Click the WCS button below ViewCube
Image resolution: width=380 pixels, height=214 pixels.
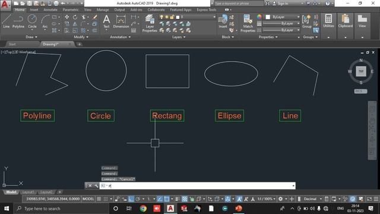pos(360,91)
